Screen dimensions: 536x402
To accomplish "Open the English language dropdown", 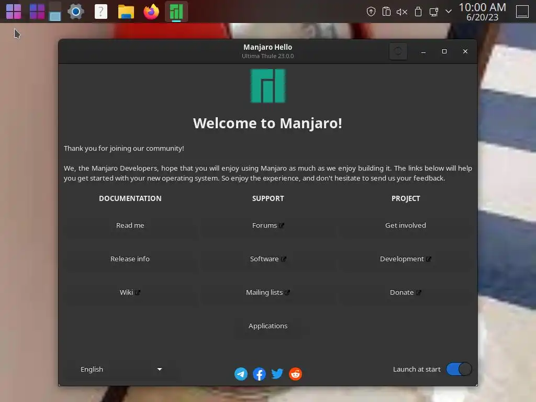I will tap(121, 369).
